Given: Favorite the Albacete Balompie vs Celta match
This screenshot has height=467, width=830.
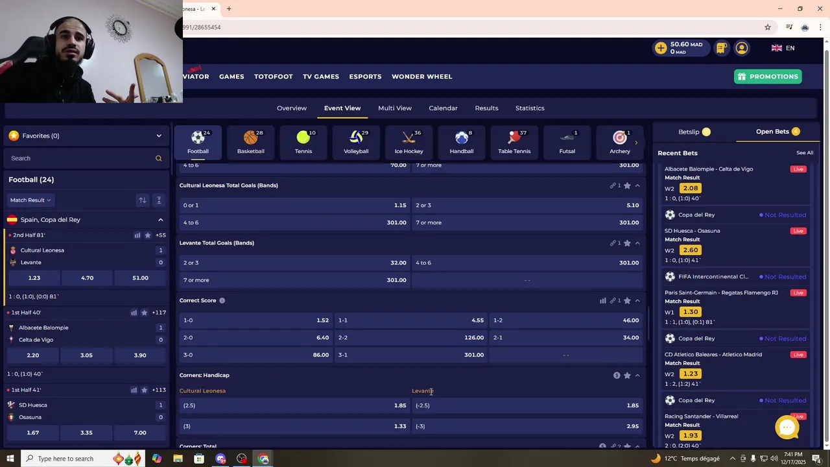Looking at the screenshot, I should pyautogui.click(x=144, y=313).
